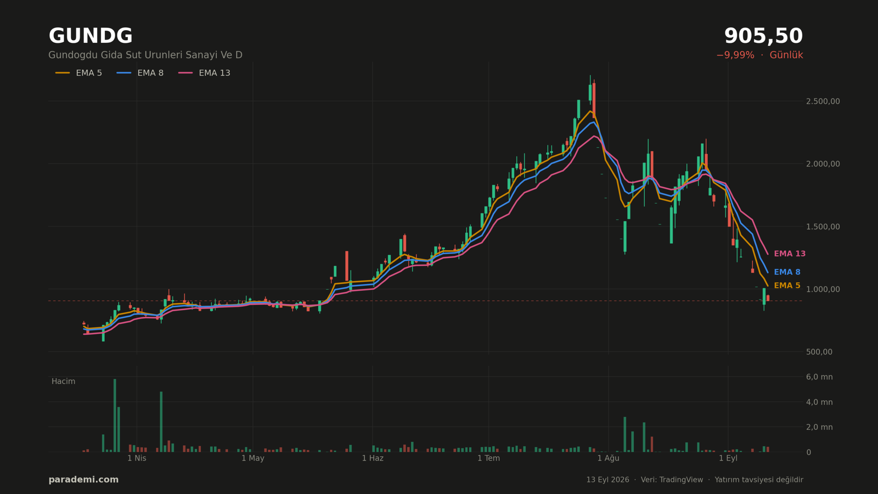Click the 2.500,00 price axis label
This screenshot has height=494, width=878.
(x=823, y=101)
